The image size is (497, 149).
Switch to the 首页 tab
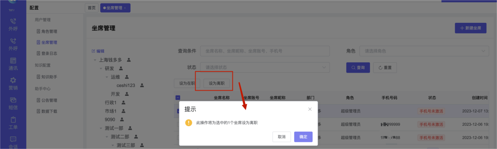coord(92,8)
